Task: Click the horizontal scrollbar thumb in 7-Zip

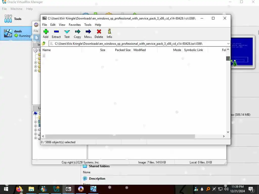Action: pos(120,136)
